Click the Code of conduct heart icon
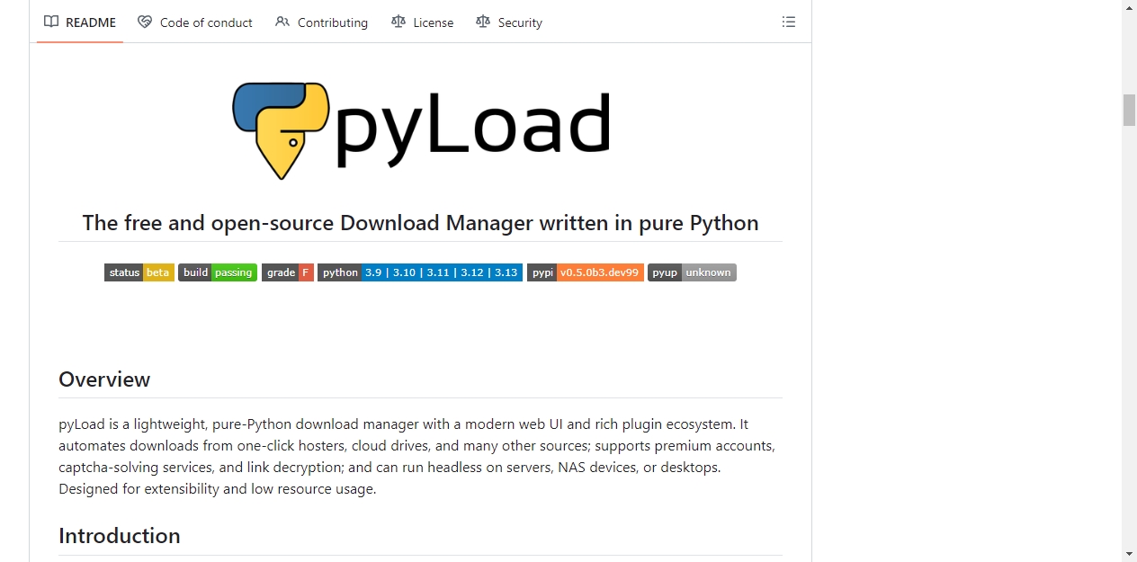The width and height of the screenshot is (1137, 562). point(145,22)
